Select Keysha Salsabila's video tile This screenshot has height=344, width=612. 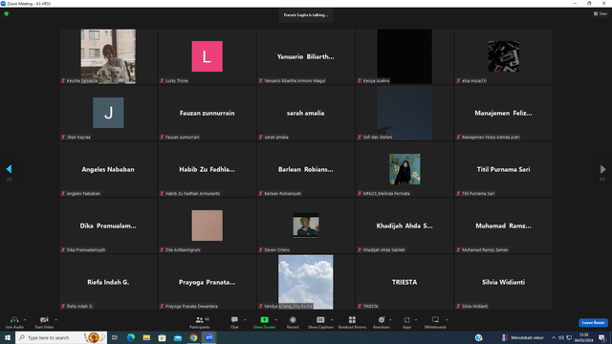pyautogui.click(x=108, y=56)
